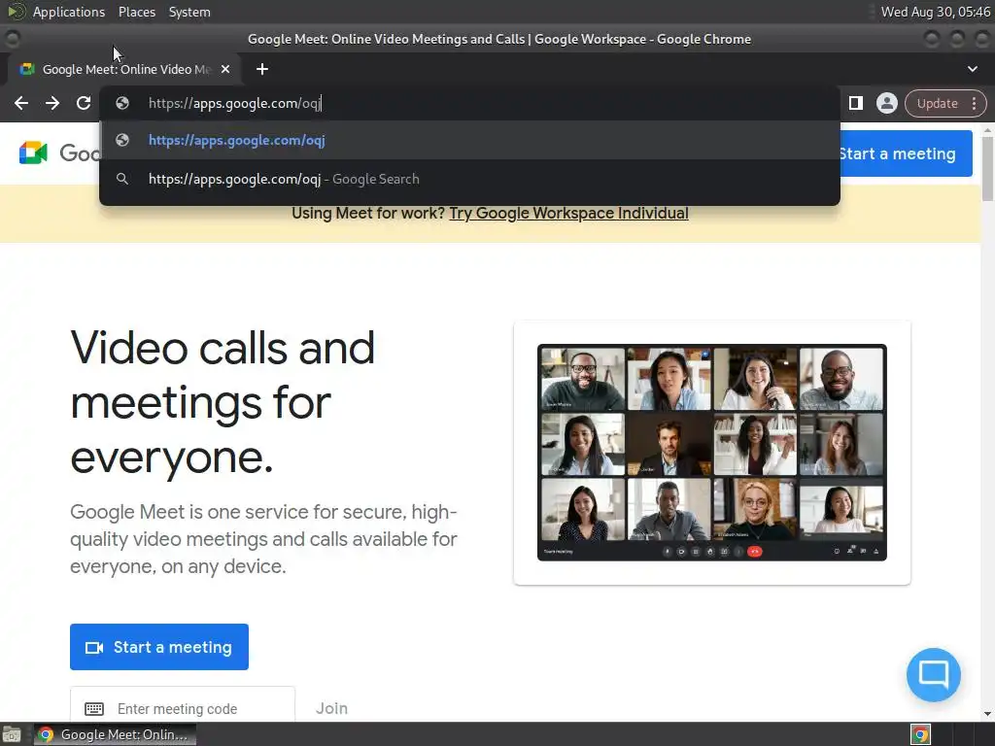The width and height of the screenshot is (995, 746).
Task: Open a new tab with the plus icon
Action: tap(262, 69)
